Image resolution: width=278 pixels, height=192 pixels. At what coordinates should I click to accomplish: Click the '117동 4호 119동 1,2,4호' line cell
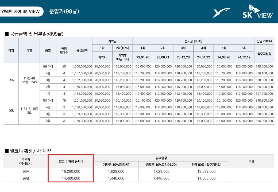coord(29,80)
